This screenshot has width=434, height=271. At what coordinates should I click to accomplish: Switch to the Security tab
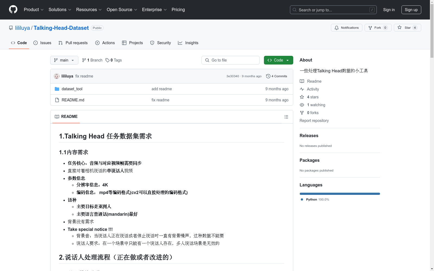point(161,43)
